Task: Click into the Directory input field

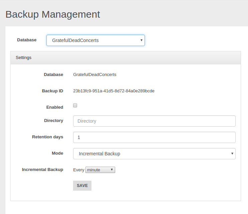Action: pos(154,121)
